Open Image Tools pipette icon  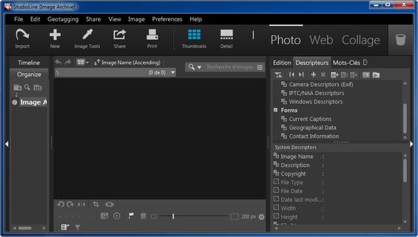87,39
